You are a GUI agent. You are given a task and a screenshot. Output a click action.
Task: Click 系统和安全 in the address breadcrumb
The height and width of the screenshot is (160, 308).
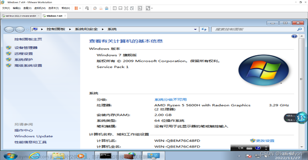click(86, 29)
